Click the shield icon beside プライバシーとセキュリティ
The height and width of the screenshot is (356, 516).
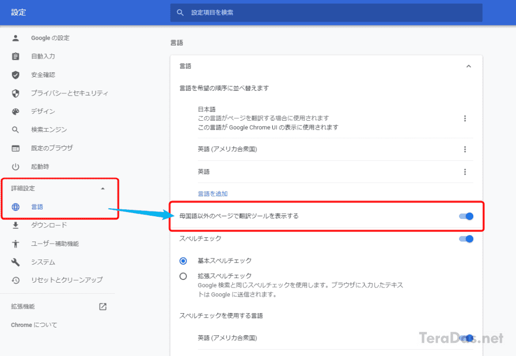tap(15, 93)
